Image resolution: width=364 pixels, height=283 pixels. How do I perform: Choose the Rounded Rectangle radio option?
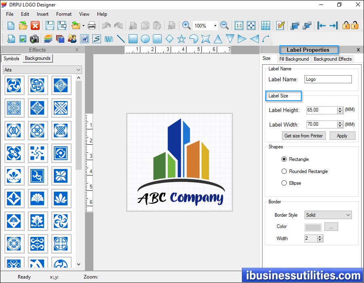coord(284,171)
